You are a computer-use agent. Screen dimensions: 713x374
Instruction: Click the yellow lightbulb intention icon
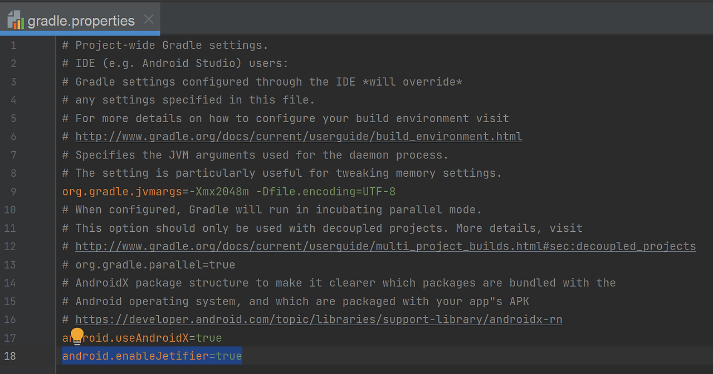coord(77,336)
